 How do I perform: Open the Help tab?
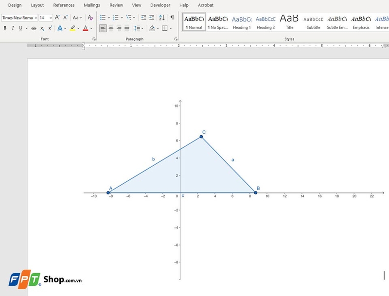coord(184,5)
